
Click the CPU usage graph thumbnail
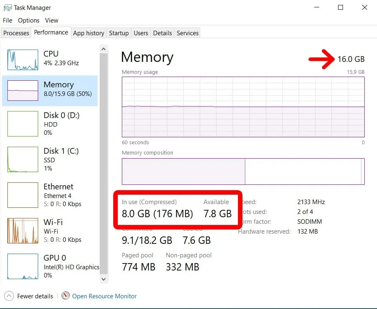coord(23,60)
